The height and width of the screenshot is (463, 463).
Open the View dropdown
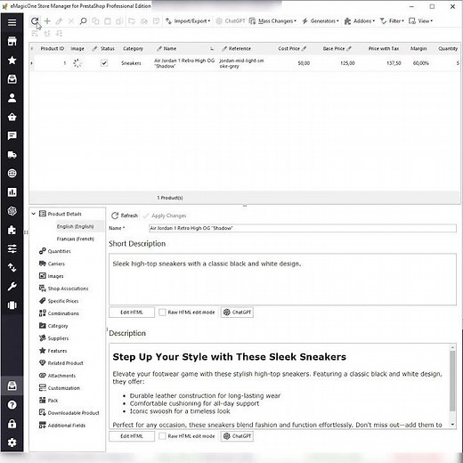(420, 20)
